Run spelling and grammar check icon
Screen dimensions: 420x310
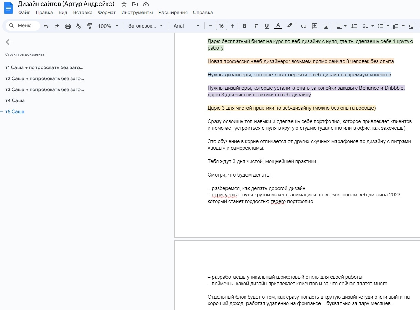coord(78,26)
